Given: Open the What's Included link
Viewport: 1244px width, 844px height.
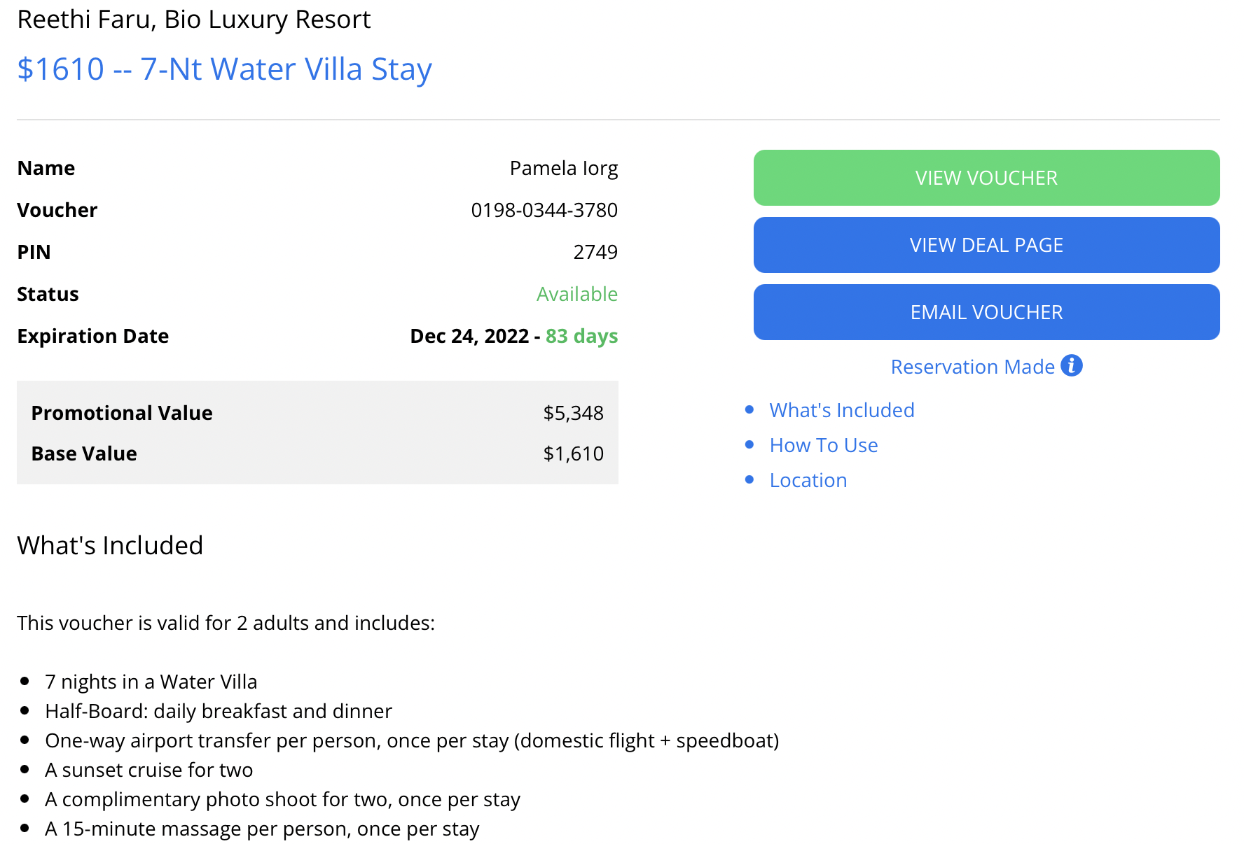Looking at the screenshot, I should click(841, 410).
